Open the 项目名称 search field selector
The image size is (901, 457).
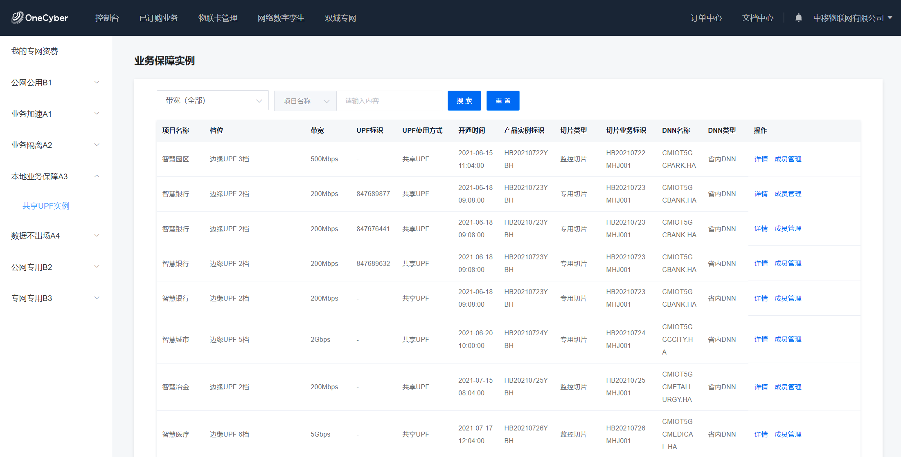305,101
